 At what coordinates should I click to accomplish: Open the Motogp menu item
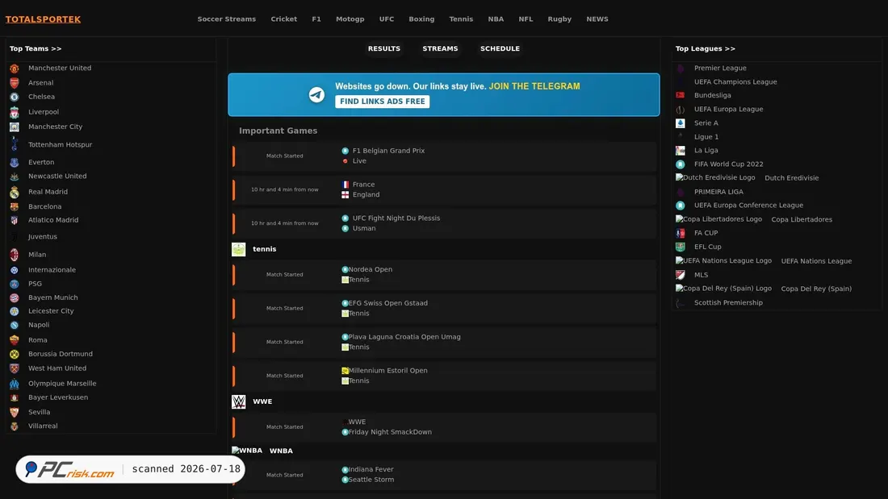point(350,19)
